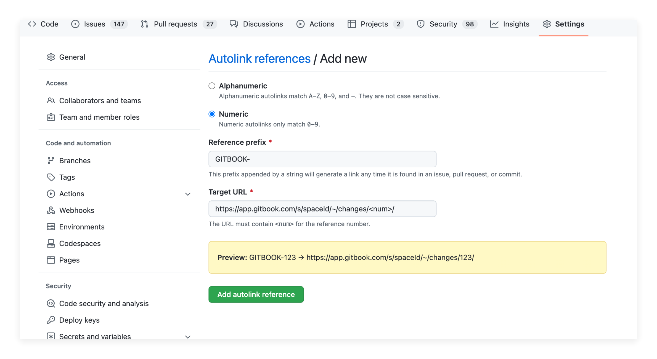Click the Environments server icon
657x359 pixels.
[51, 227]
